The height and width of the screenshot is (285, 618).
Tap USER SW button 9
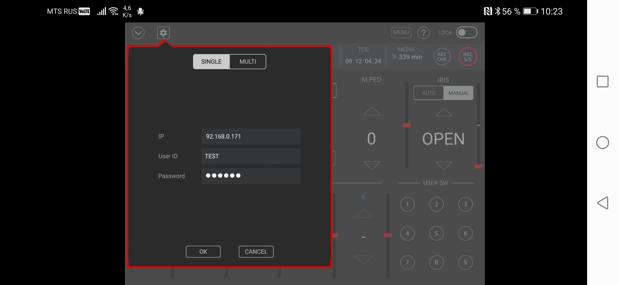pyautogui.click(x=465, y=262)
